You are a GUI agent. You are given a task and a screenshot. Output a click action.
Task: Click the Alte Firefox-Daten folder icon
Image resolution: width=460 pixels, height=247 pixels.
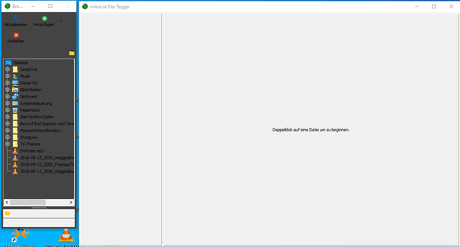[x=15, y=117]
